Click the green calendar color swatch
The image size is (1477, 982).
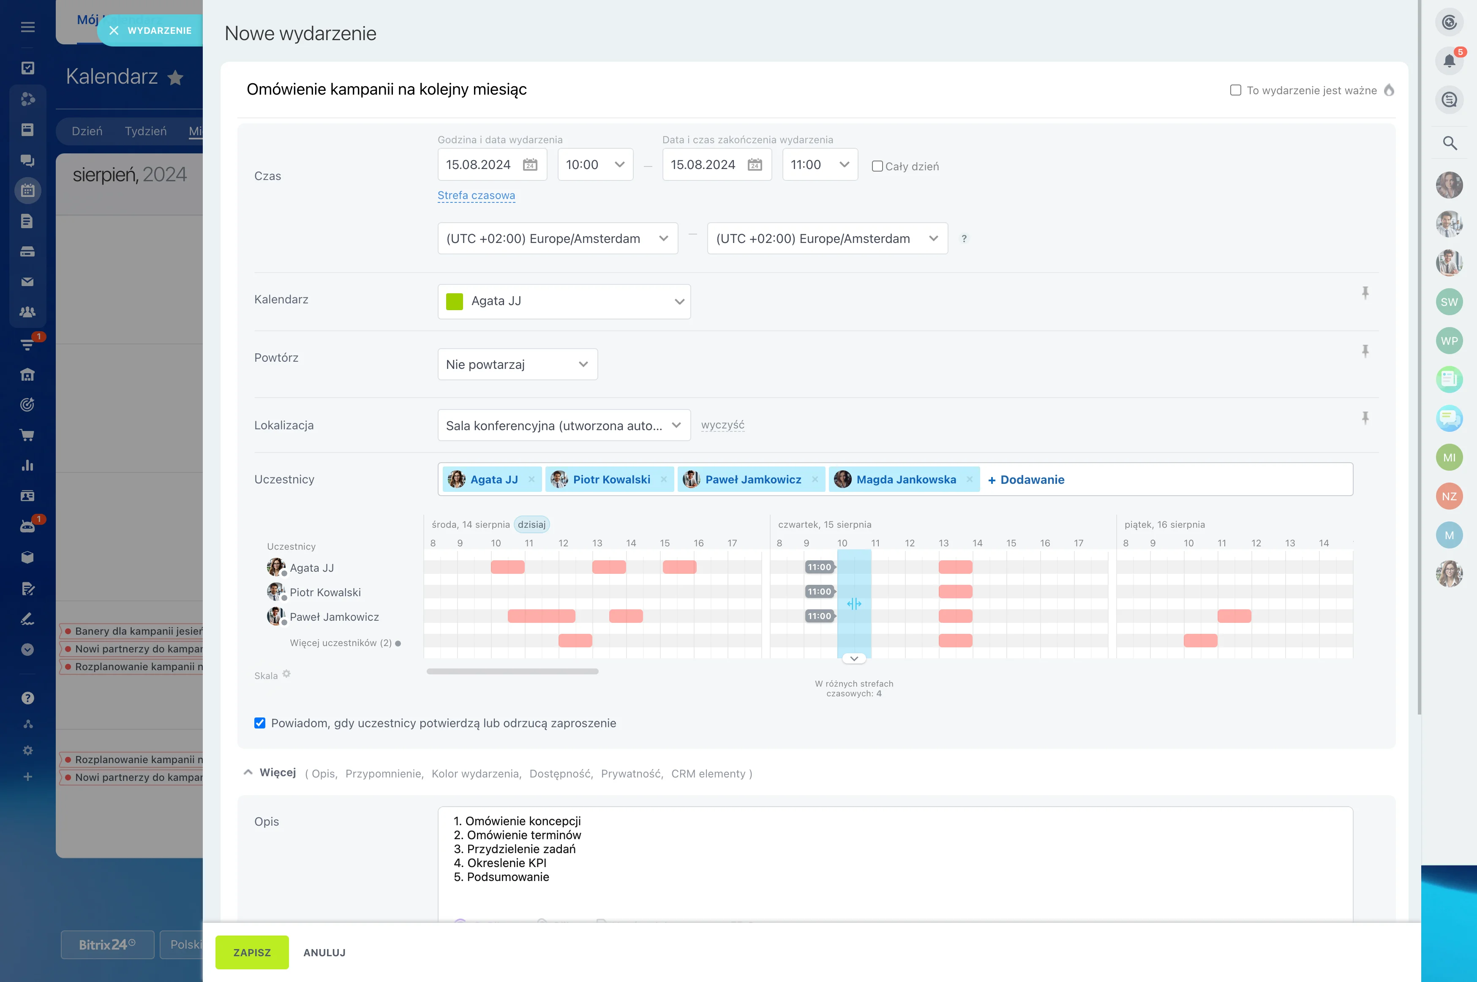click(x=455, y=301)
